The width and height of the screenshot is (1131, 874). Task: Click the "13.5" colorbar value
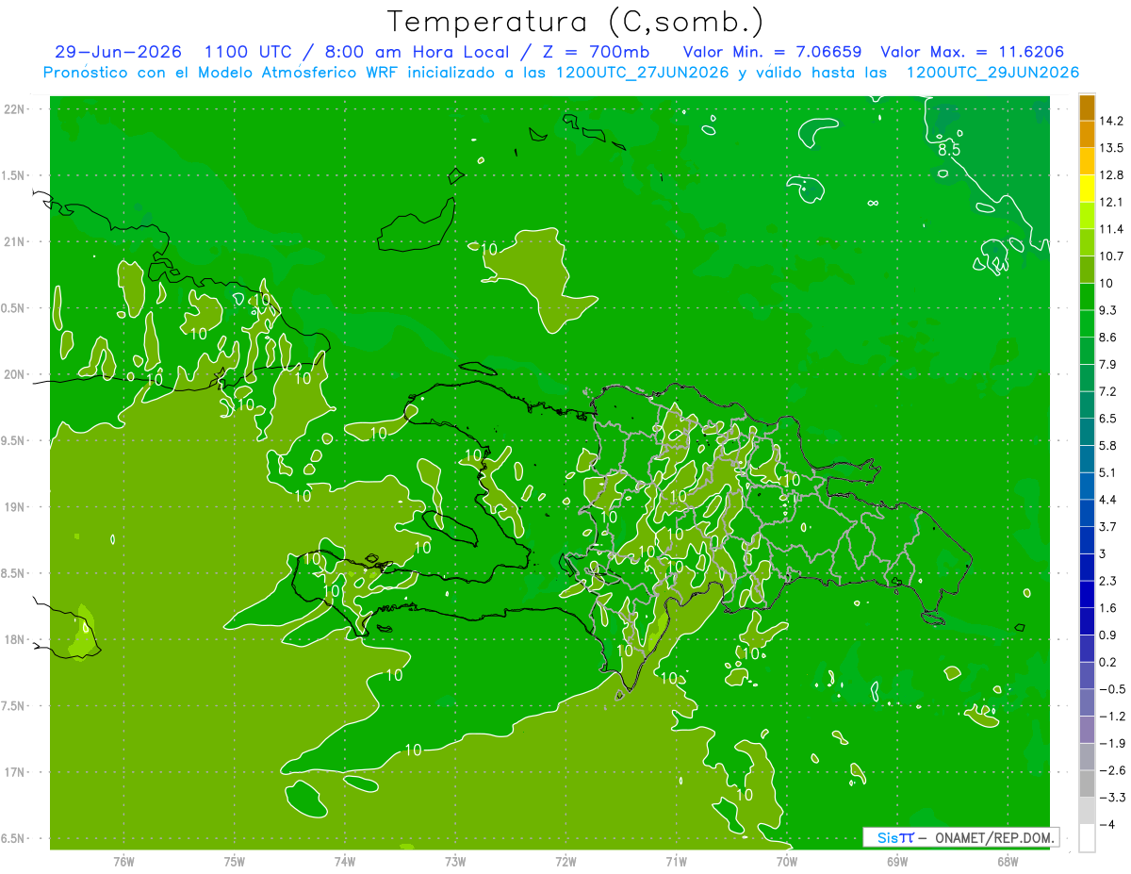click(x=1111, y=148)
